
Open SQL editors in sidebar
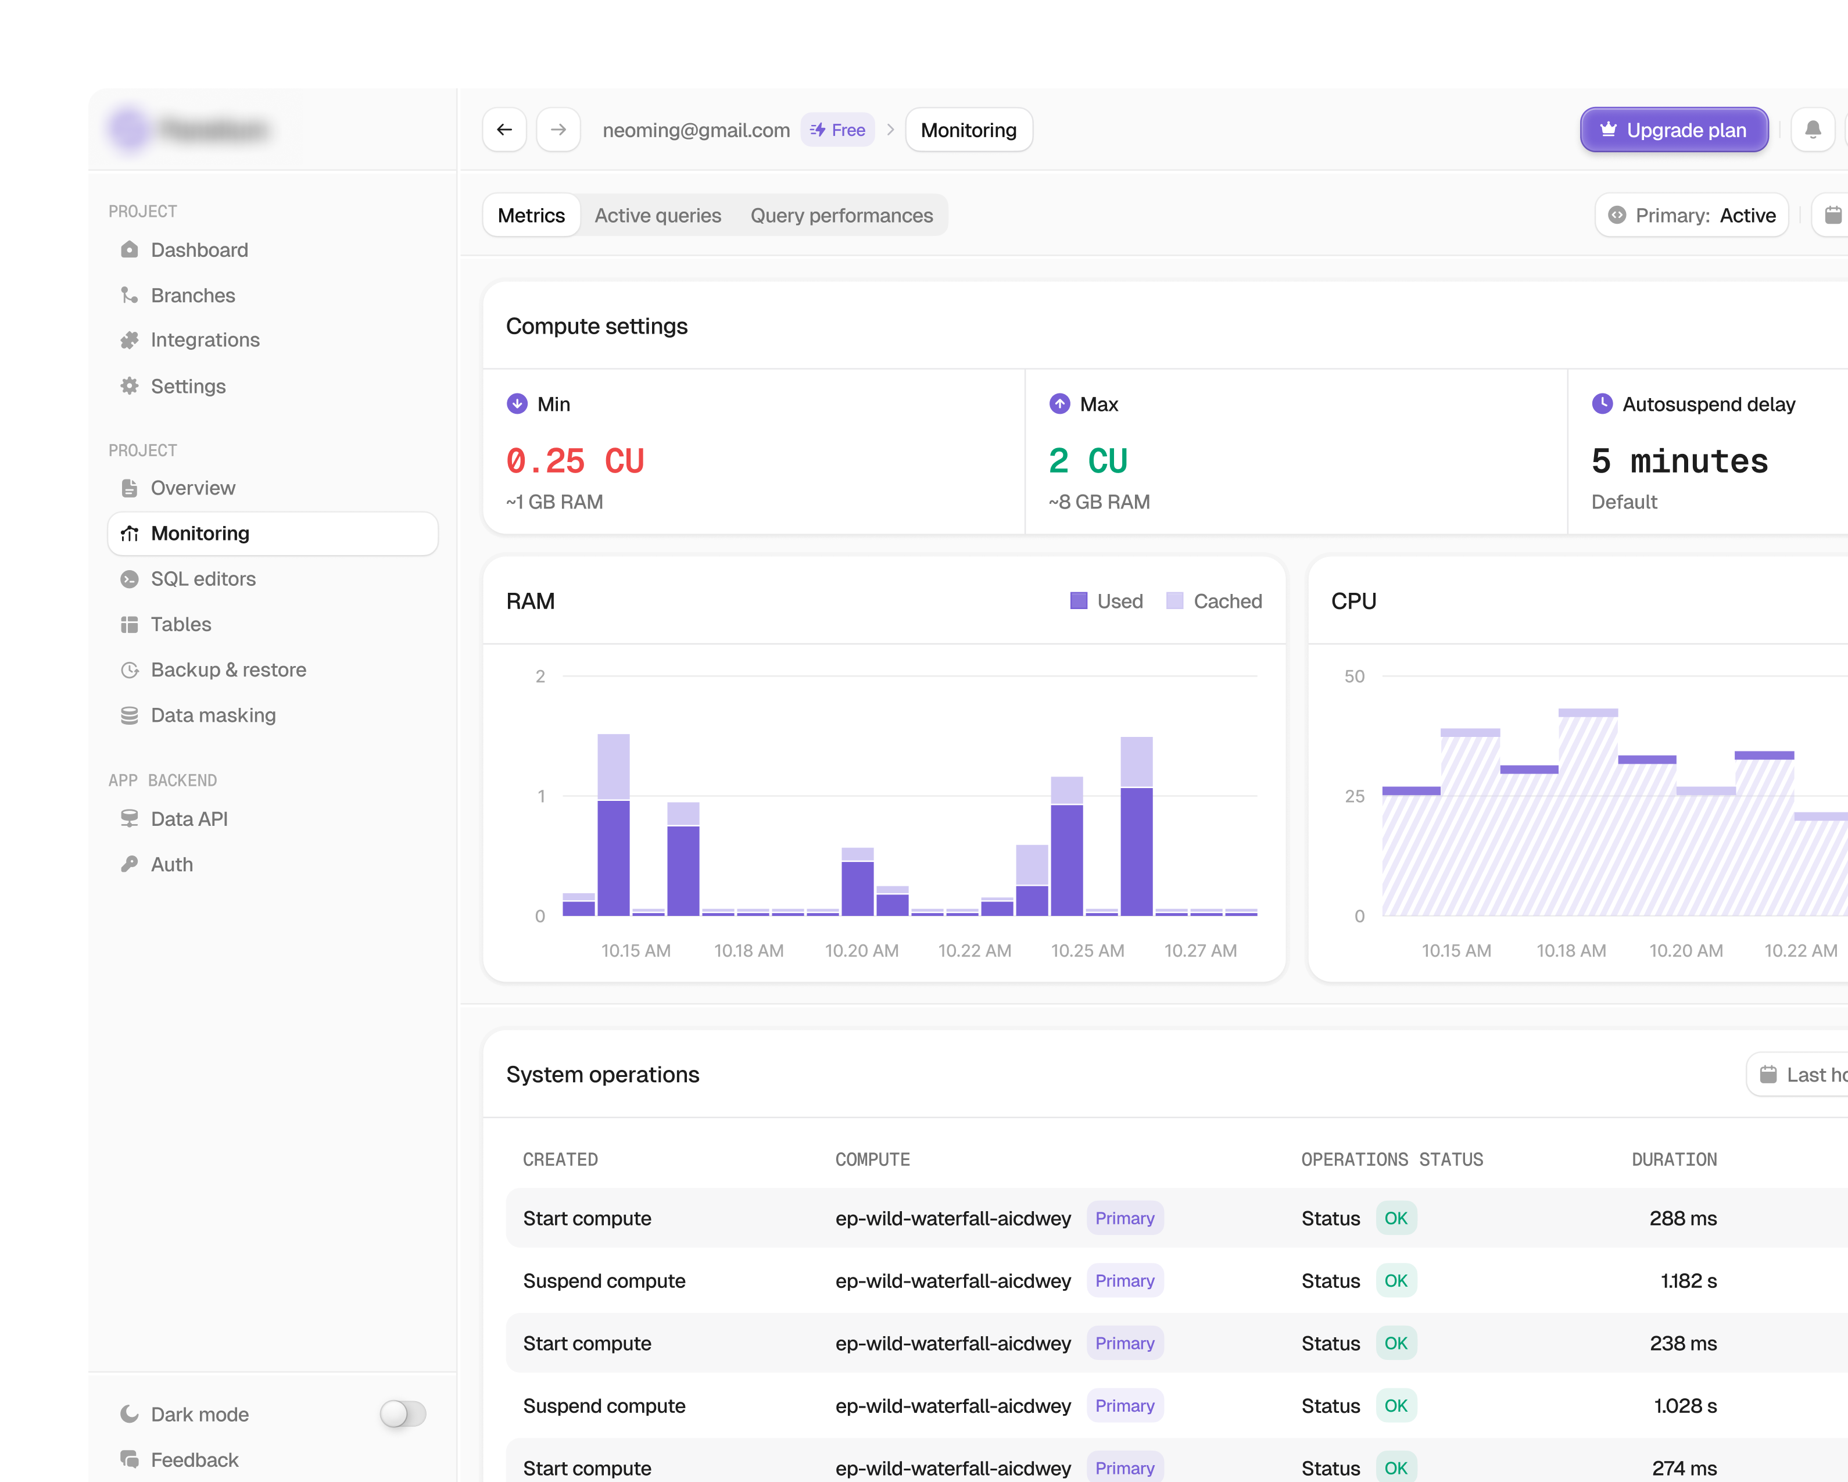(203, 579)
